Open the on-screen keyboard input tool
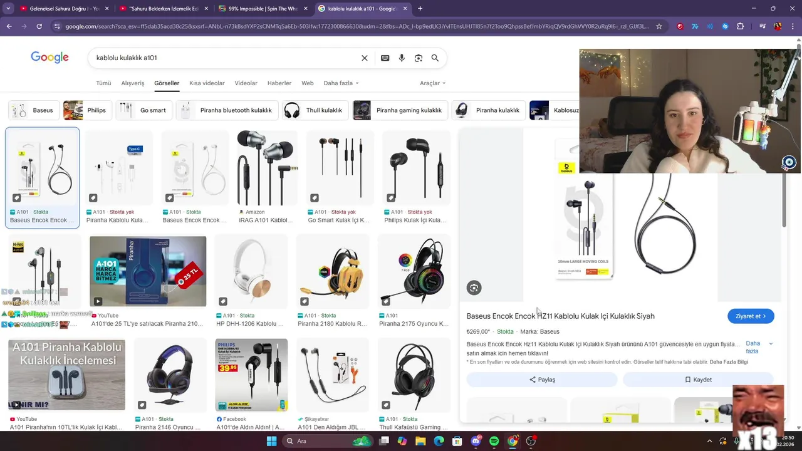Image resolution: width=802 pixels, height=451 pixels. (385, 58)
